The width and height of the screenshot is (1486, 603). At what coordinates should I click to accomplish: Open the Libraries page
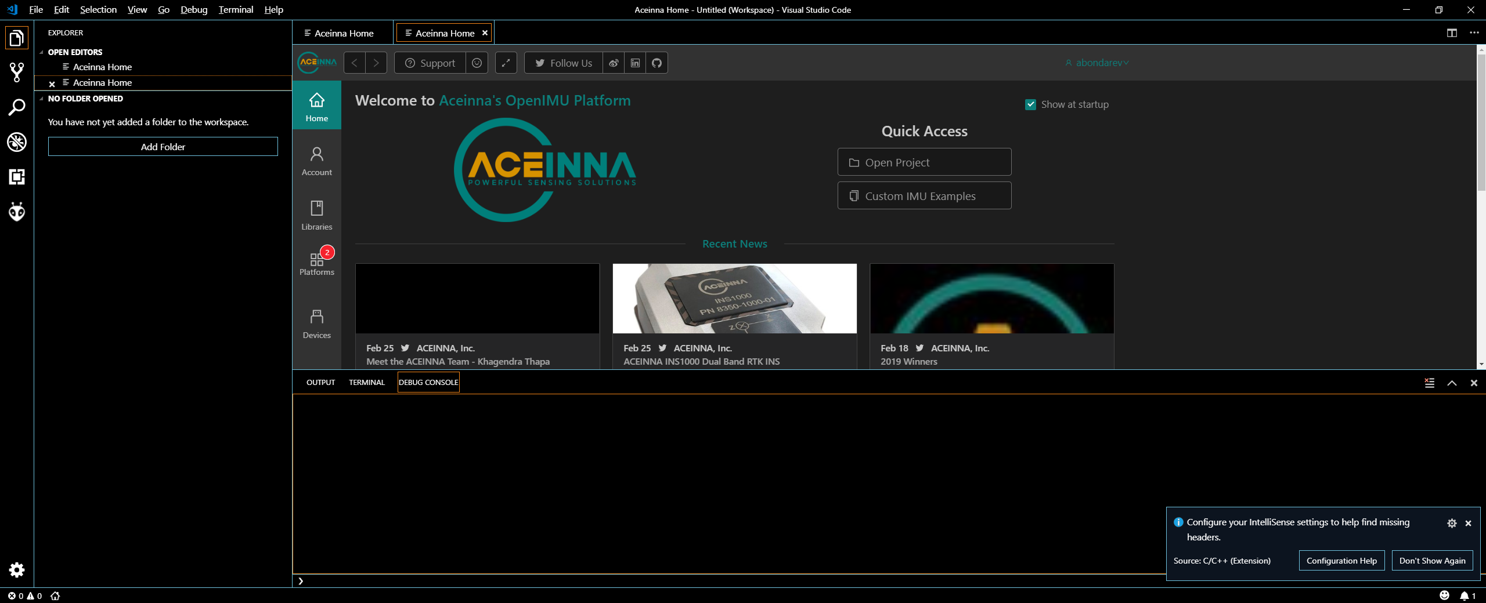click(316, 214)
